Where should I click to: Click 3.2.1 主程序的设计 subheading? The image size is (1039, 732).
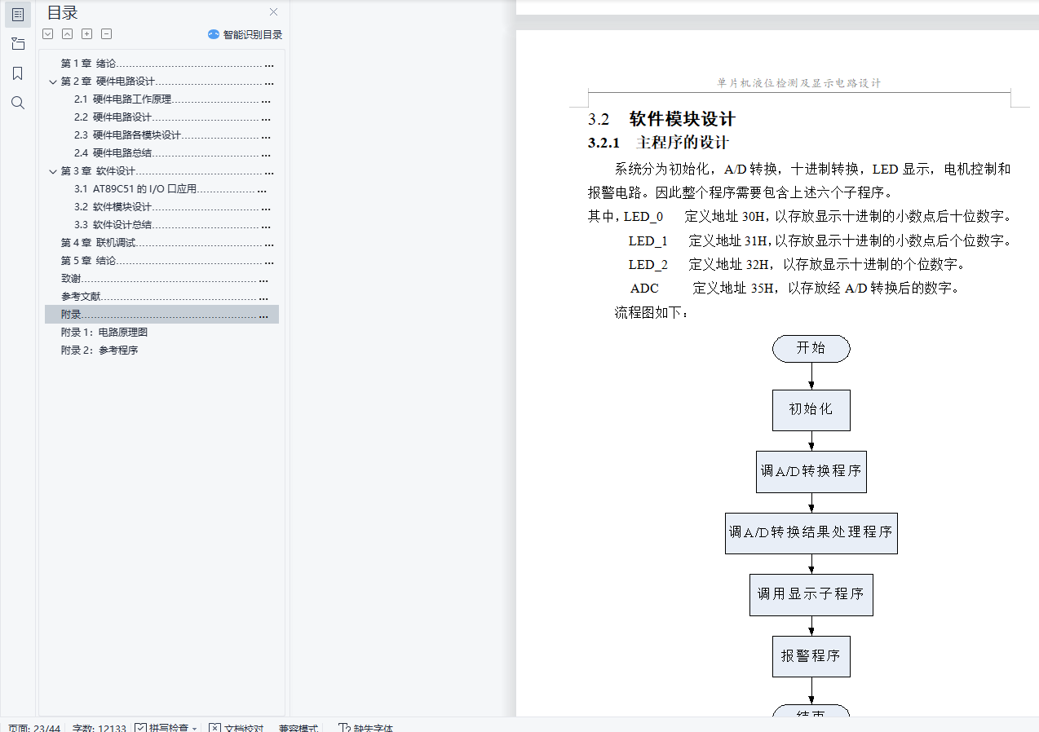(658, 143)
